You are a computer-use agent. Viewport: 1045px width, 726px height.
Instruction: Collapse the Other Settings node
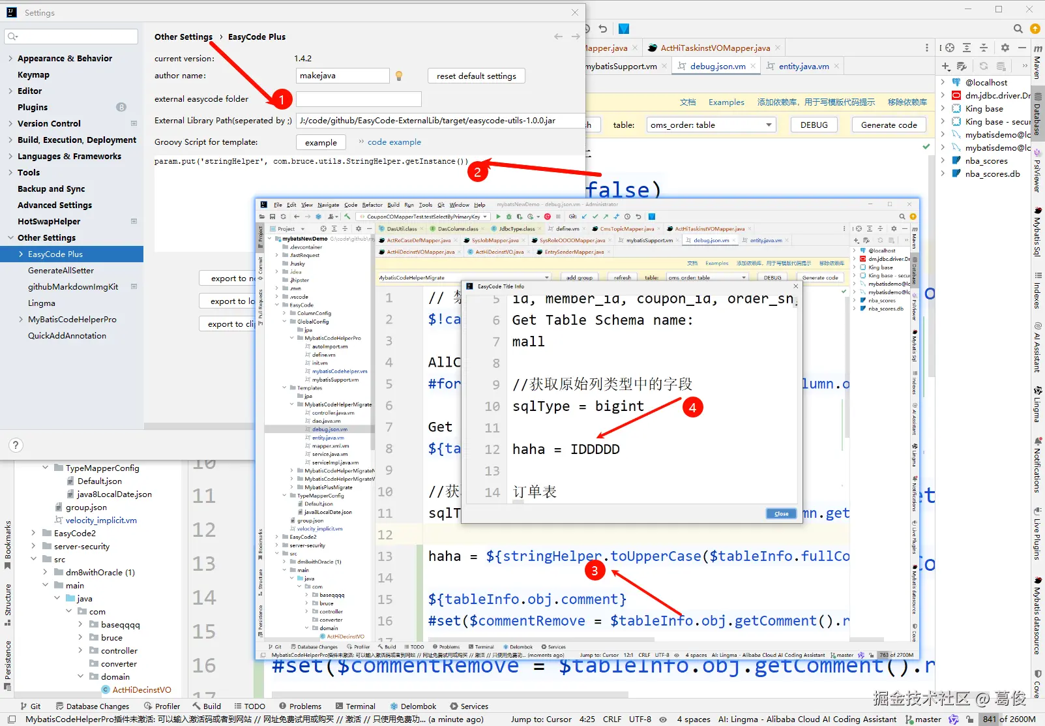coord(10,237)
